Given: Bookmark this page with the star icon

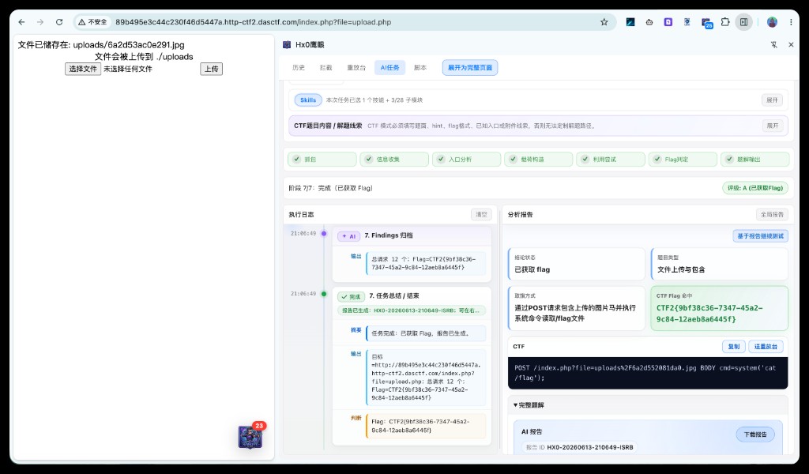Looking at the screenshot, I should click(604, 22).
